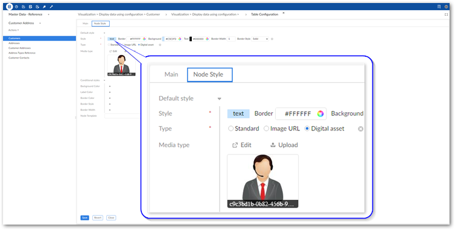Click the fullscreen icon at far right

447,14
